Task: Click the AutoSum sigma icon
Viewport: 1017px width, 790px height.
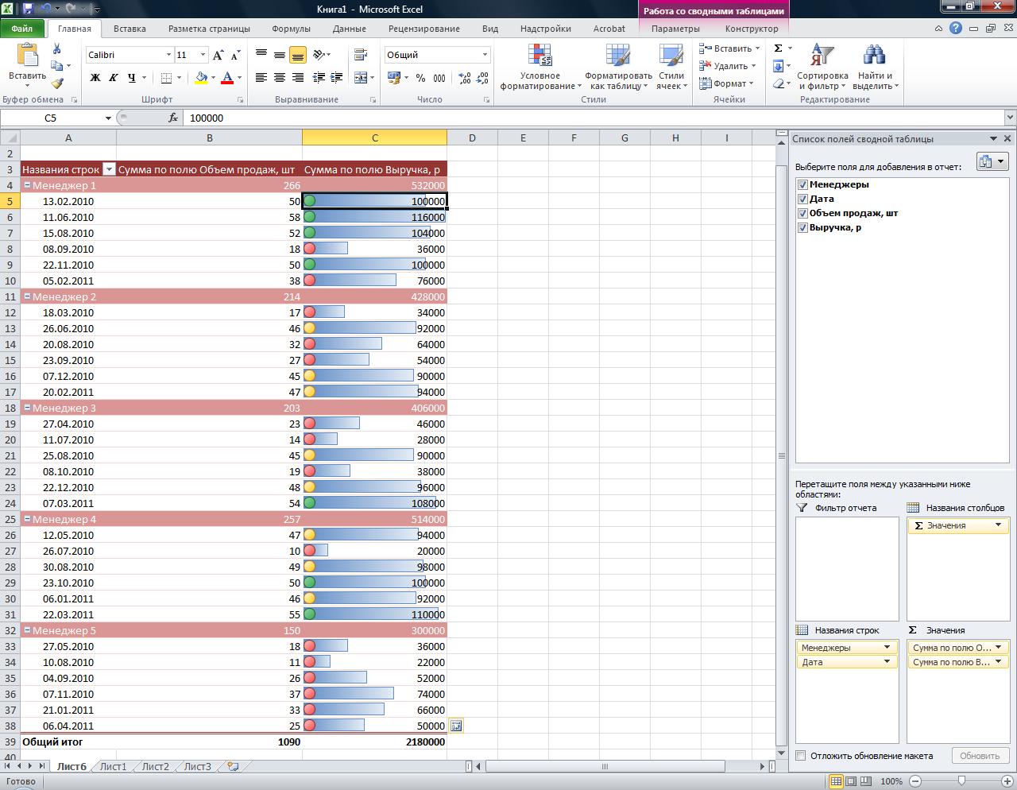Action: pos(779,48)
